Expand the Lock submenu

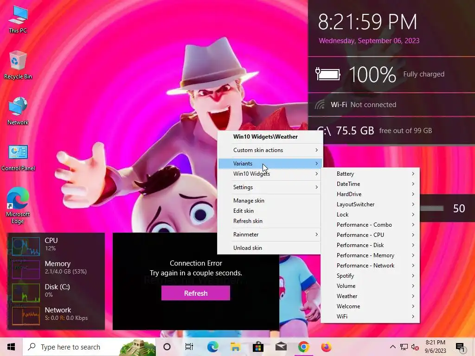click(x=370, y=215)
